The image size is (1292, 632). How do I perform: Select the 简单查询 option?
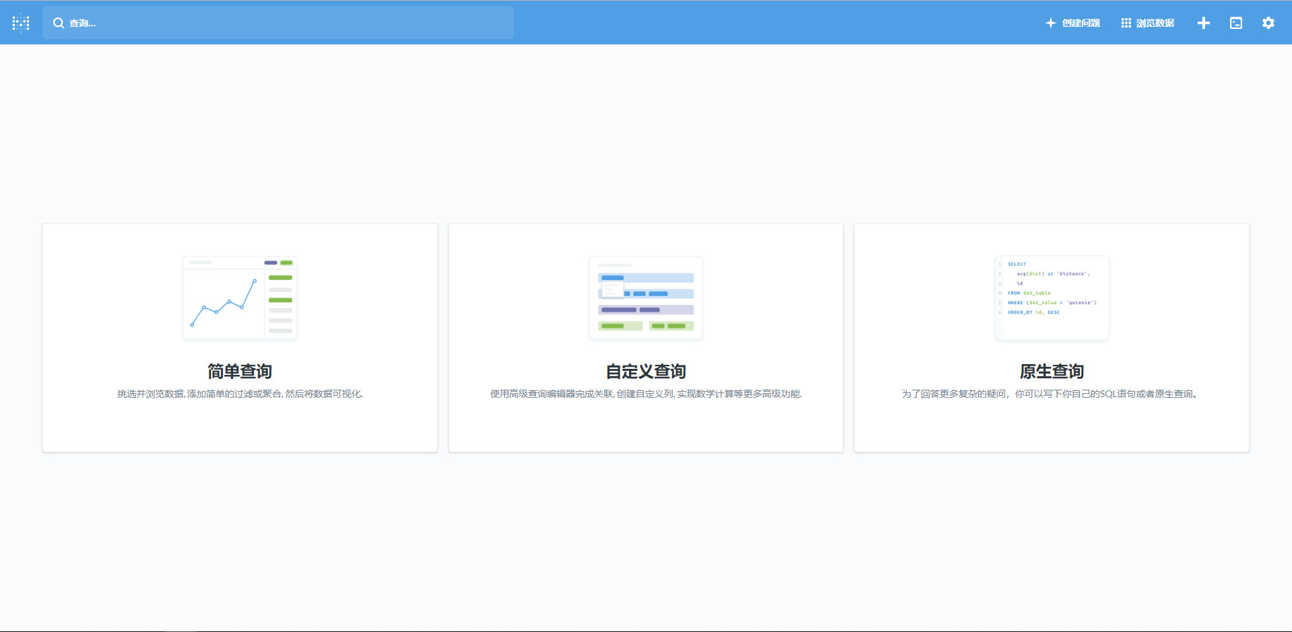[239, 337]
